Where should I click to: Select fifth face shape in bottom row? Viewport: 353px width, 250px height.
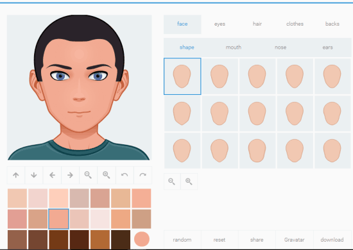[x=332, y=151]
